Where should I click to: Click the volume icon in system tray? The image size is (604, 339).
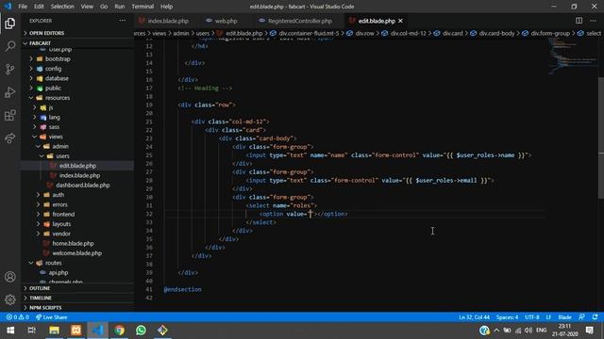click(x=528, y=331)
